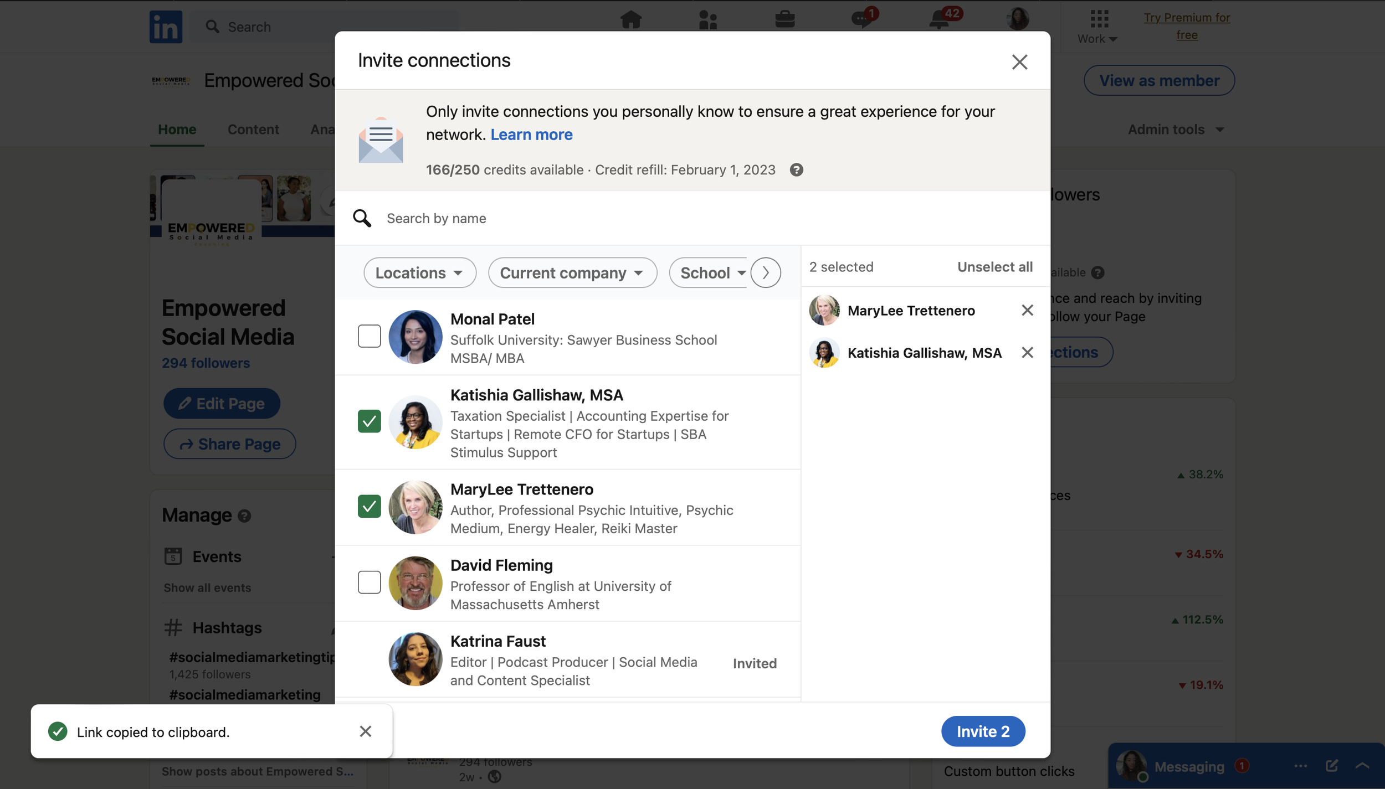The width and height of the screenshot is (1385, 789).
Task: Expand the Messaging panel with chevron
Action: (1362, 766)
